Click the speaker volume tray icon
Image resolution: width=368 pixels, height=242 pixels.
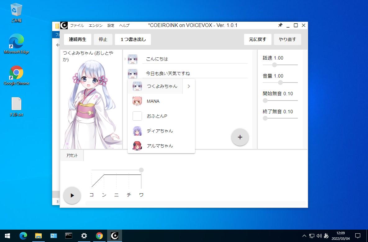click(319, 236)
